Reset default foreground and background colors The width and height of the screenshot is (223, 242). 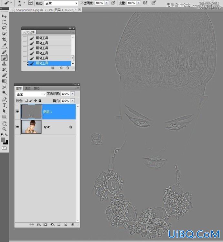click(x=2, y=135)
